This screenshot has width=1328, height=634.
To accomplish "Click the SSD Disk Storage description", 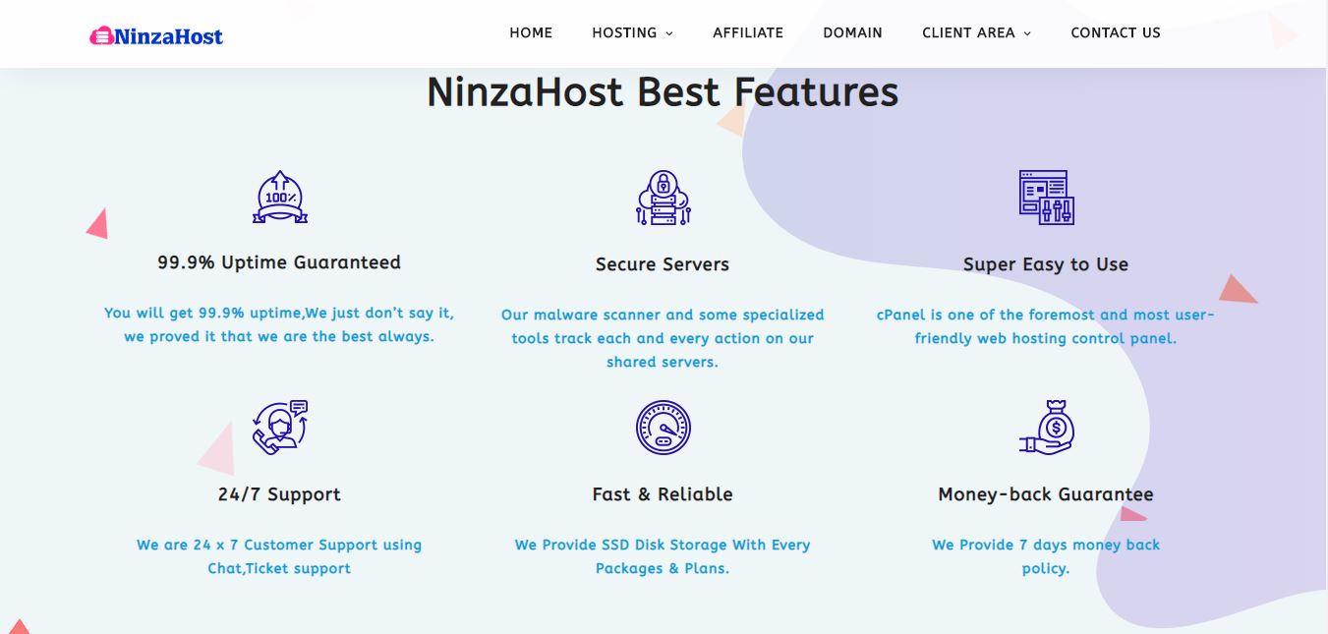I will click(663, 556).
